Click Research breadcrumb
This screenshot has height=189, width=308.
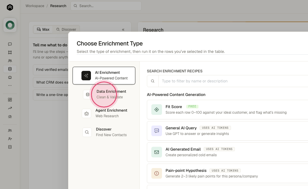tap(58, 6)
